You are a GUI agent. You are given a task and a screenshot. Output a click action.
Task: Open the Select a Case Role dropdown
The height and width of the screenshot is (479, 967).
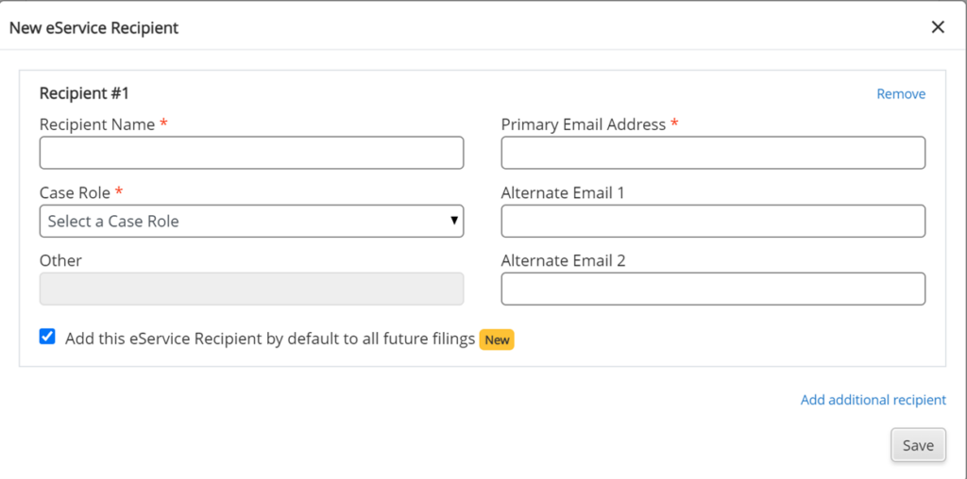[x=251, y=221]
